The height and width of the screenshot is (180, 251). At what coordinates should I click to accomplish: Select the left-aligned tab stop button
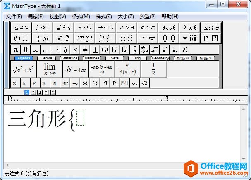click(x=26, y=92)
